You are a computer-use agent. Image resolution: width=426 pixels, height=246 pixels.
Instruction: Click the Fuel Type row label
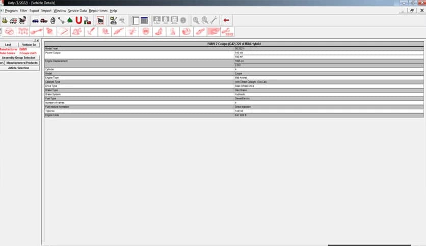tap(50, 99)
